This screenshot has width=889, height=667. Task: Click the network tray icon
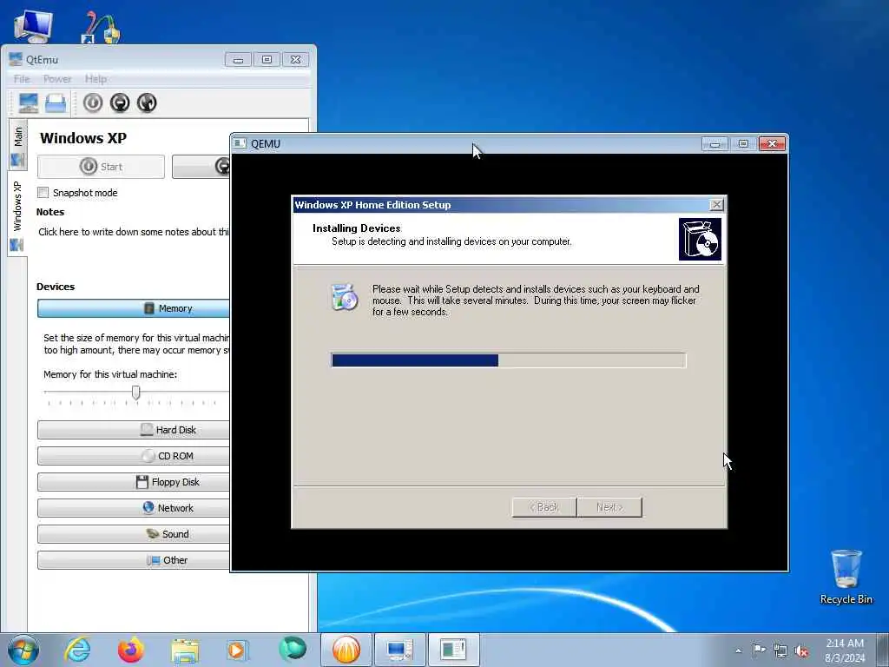point(780,650)
